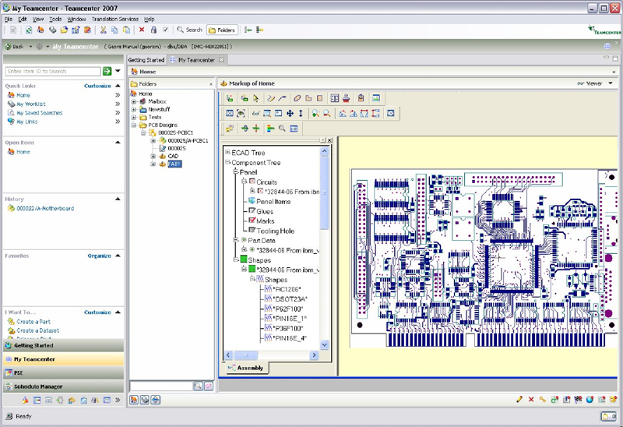This screenshot has width=623, height=427.
Task: Click the gray magnifier search icon in third toolbar row
Action: (x=282, y=128)
